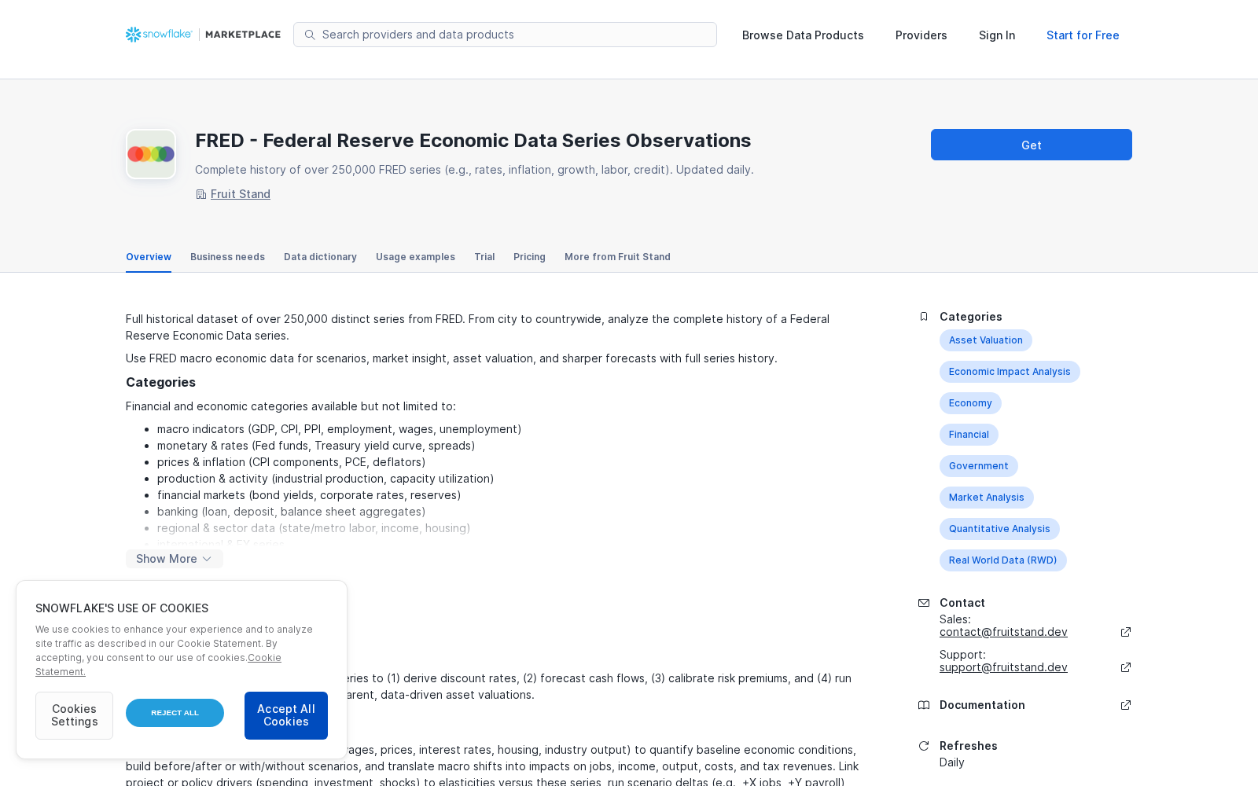Open external link icon for support email
Image resolution: width=1258 pixels, height=786 pixels.
(x=1126, y=667)
